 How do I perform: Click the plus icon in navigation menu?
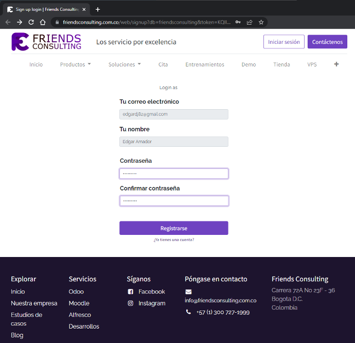click(336, 64)
